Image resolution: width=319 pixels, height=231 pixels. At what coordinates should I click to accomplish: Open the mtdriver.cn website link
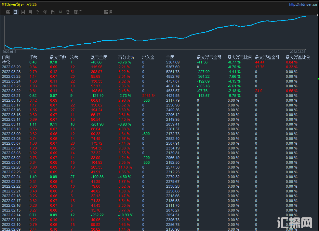pyautogui.click(x=303, y=4)
